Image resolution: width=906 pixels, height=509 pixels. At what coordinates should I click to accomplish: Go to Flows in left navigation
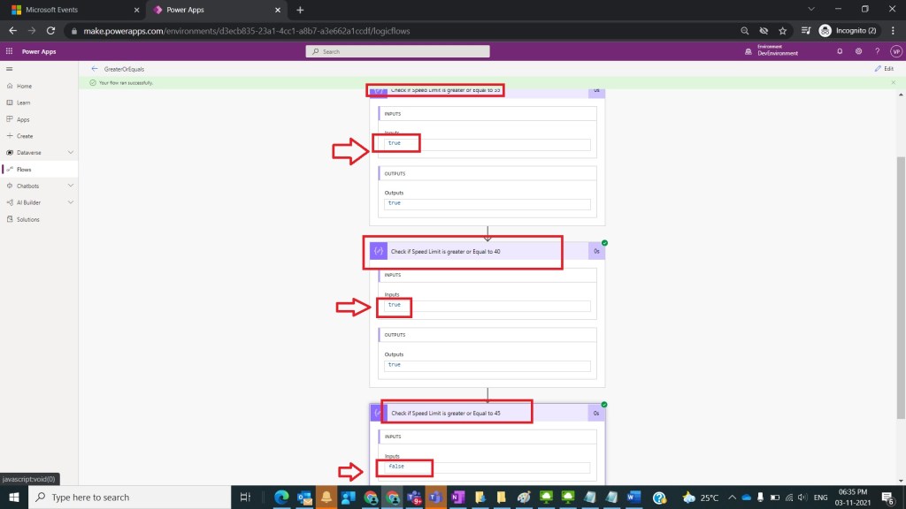tap(24, 169)
